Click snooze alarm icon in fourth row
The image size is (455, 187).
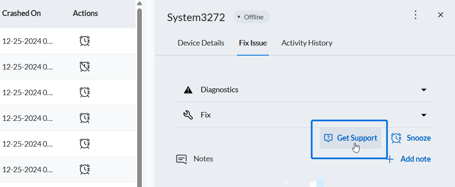pyautogui.click(x=85, y=118)
